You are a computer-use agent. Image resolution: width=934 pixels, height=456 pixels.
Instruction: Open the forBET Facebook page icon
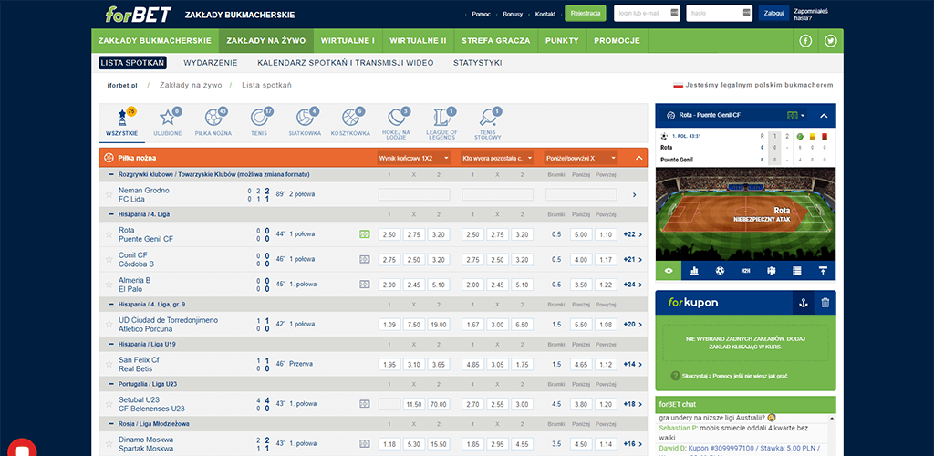coord(806,41)
